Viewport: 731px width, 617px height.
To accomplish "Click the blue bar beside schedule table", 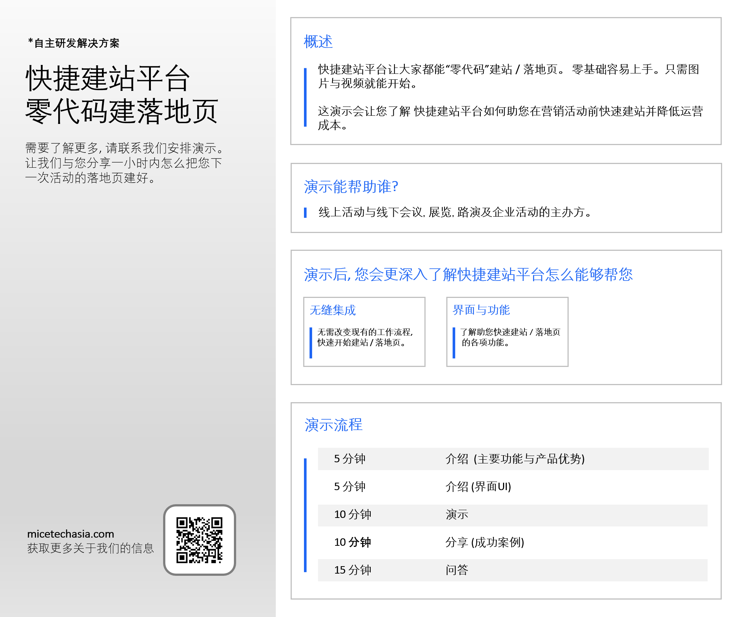I will (x=305, y=515).
